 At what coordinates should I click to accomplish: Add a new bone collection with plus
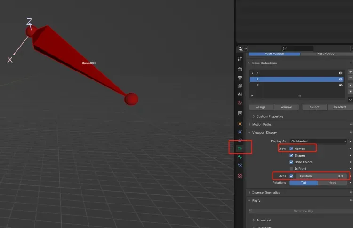(x=350, y=72)
